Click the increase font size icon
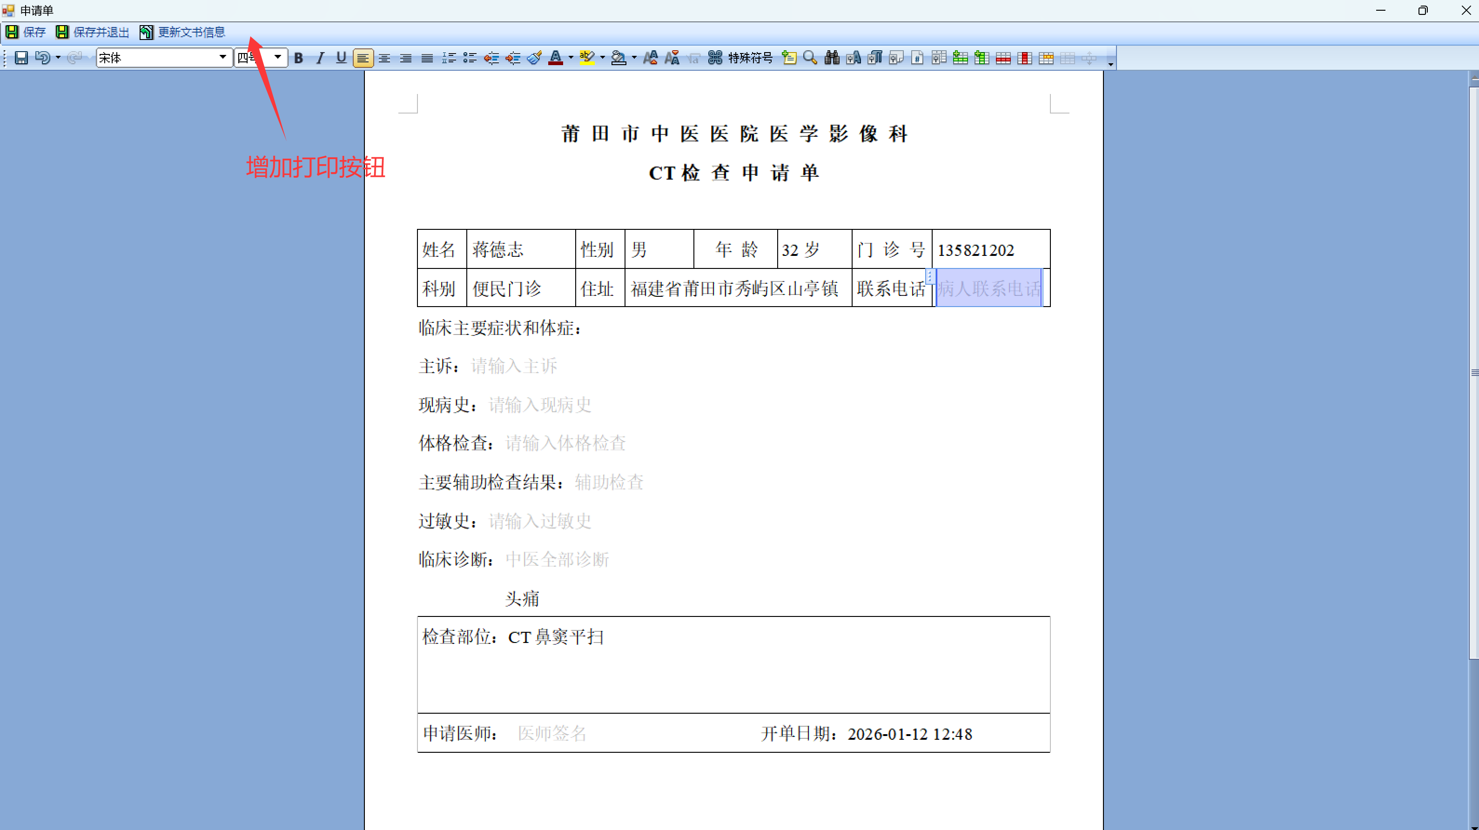 tap(651, 58)
